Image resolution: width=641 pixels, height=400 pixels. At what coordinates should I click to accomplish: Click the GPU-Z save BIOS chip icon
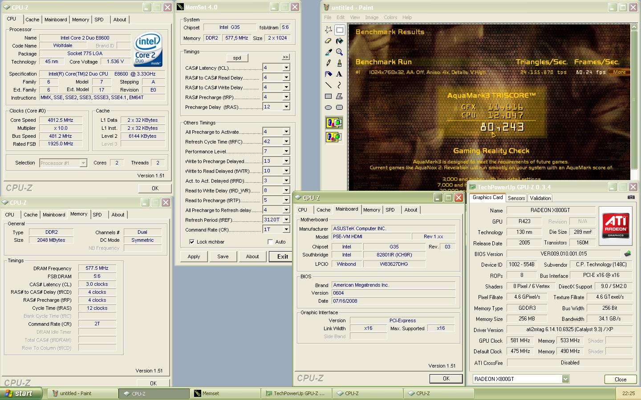pyautogui.click(x=628, y=254)
